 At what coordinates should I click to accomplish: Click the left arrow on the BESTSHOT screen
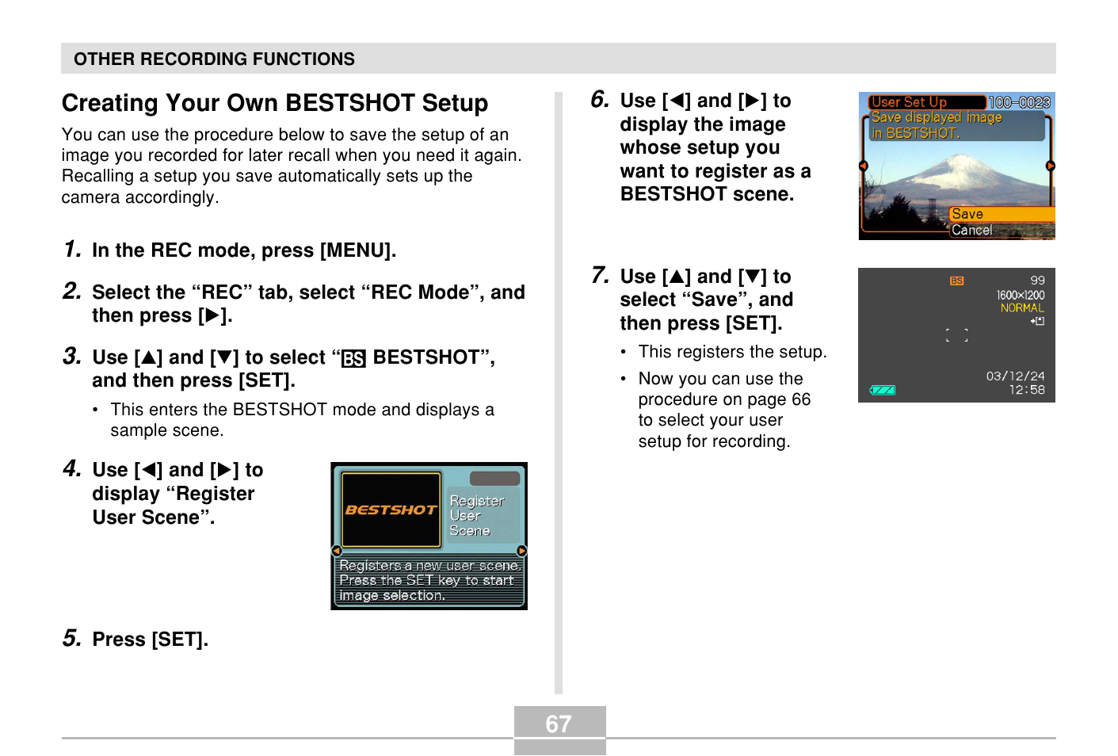(337, 551)
